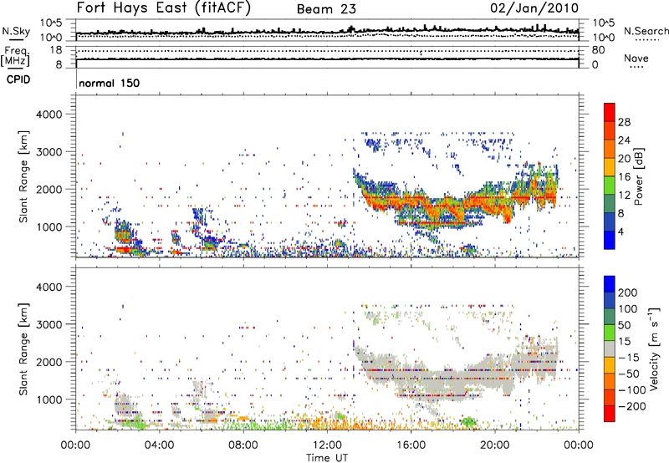Click the 'N.Sky' legend label
Screen dimensions: 669x463
pyautogui.click(x=16, y=31)
